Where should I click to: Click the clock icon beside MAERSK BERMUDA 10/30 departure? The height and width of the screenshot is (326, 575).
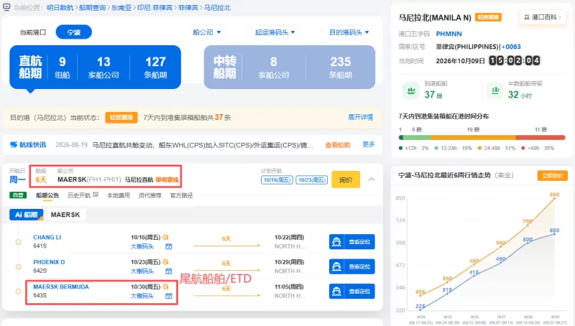click(166, 287)
